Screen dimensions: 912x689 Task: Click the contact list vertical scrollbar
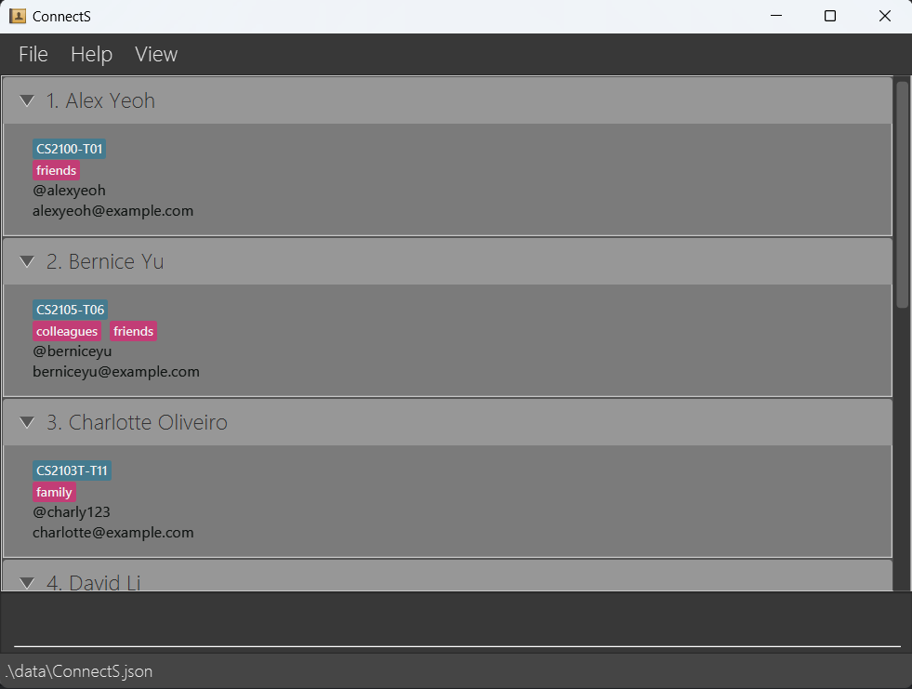pyautogui.click(x=902, y=195)
